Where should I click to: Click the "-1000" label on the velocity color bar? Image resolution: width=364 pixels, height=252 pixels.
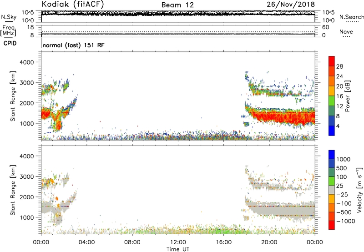click(x=345, y=221)
